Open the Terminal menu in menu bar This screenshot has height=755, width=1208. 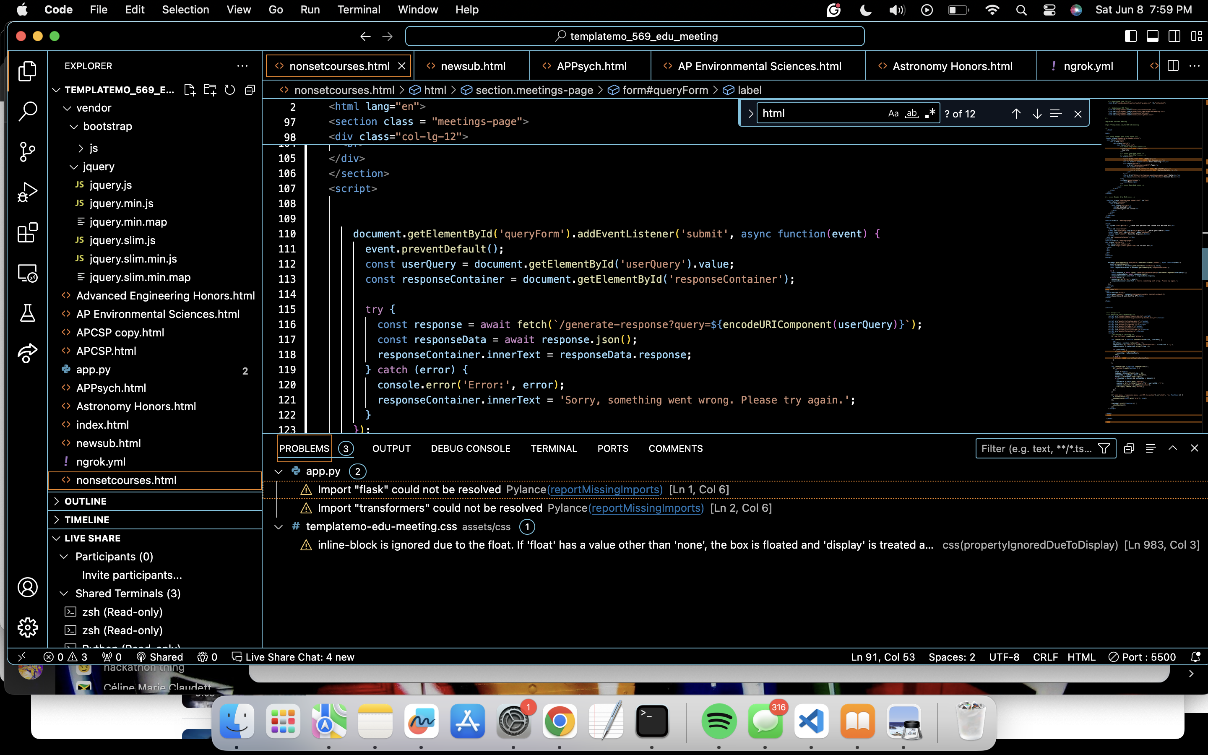coord(358,10)
